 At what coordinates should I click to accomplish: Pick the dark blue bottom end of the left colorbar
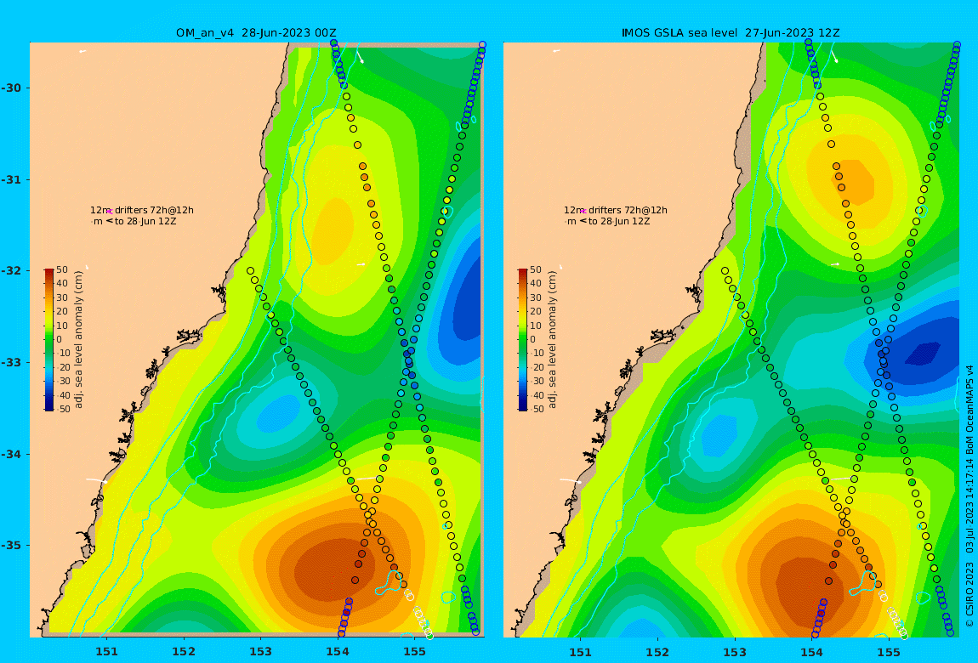(x=49, y=406)
